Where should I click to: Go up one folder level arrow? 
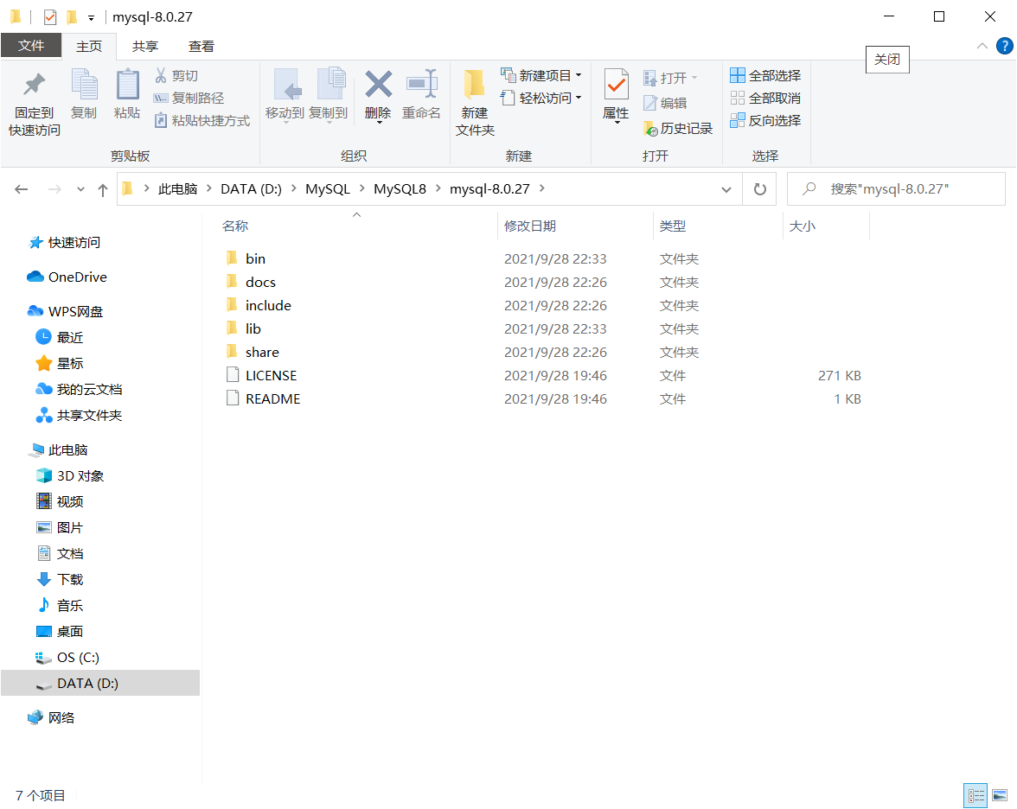tap(102, 189)
